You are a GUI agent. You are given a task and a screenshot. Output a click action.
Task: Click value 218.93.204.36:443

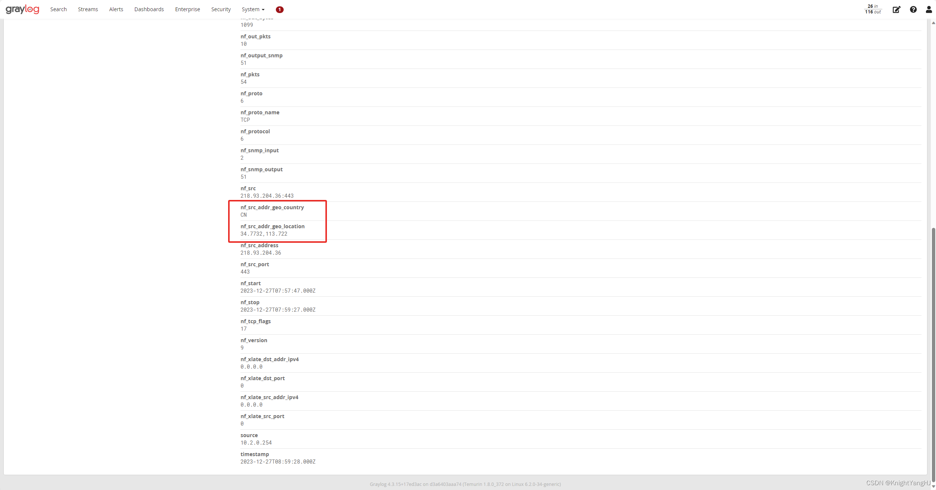point(267,196)
